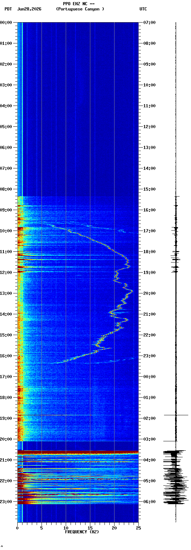Click the PDT '10:00' time label
This screenshot has height=550, width=191.
[x=6, y=231]
